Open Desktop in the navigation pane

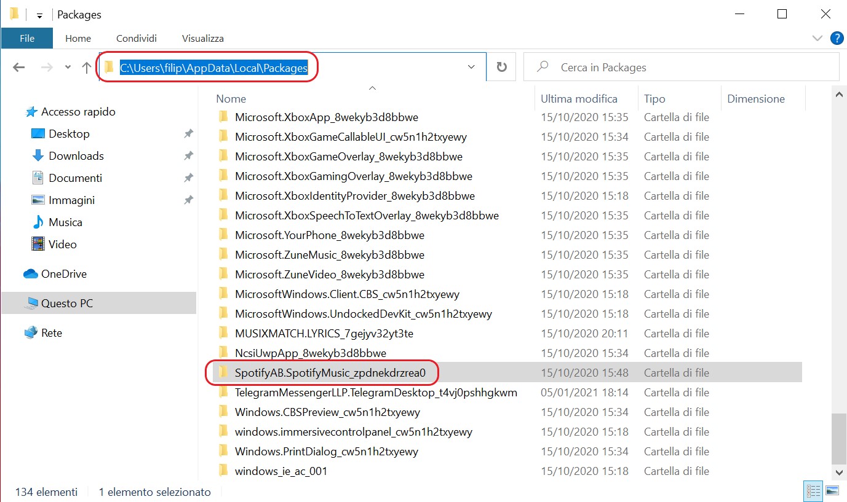(69, 134)
